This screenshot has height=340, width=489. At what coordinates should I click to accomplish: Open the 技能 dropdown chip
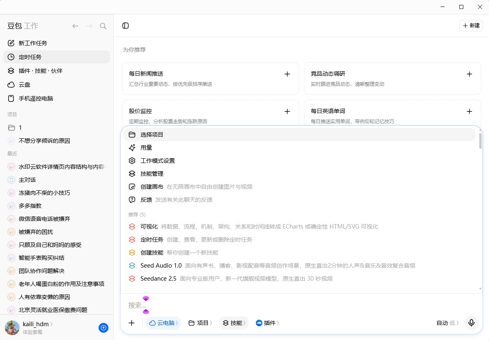coord(234,323)
